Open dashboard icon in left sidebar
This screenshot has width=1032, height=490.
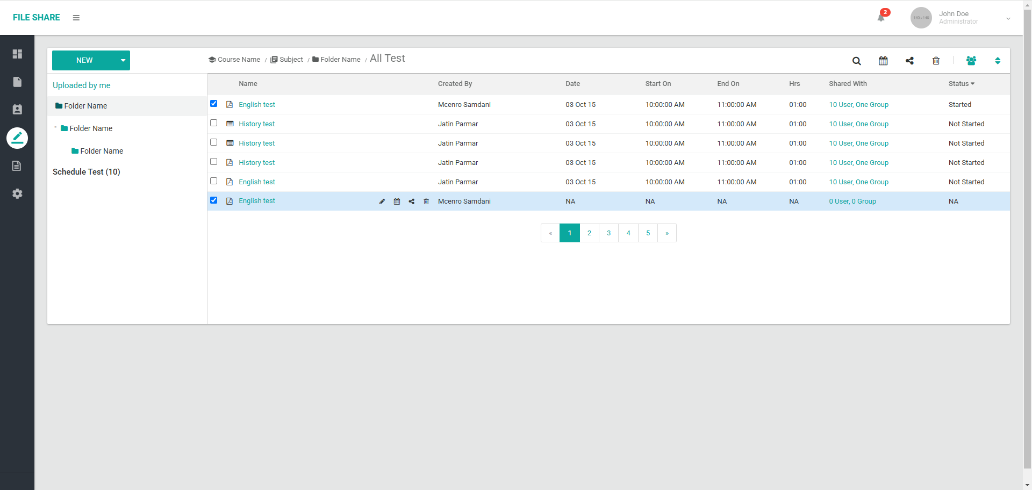click(17, 54)
